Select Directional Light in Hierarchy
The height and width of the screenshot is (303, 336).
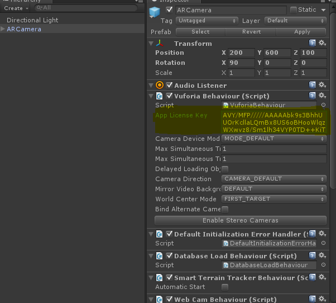click(32, 20)
